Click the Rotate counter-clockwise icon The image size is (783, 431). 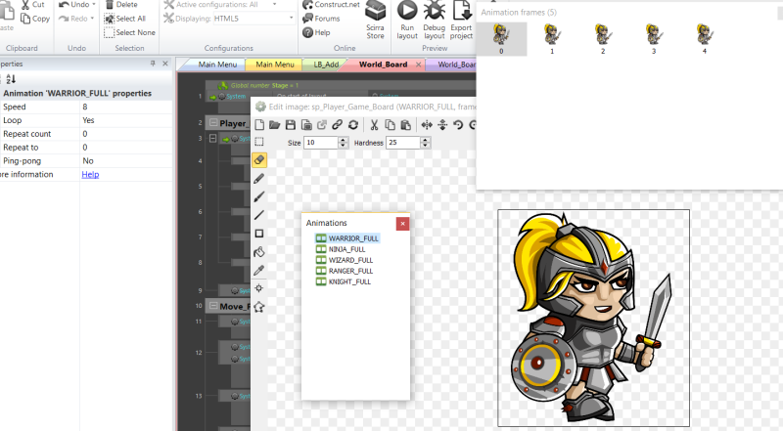[458, 125]
